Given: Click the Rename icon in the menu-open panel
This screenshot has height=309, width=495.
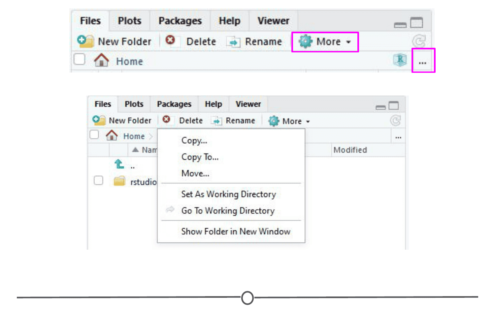Looking at the screenshot, I should tap(217, 121).
